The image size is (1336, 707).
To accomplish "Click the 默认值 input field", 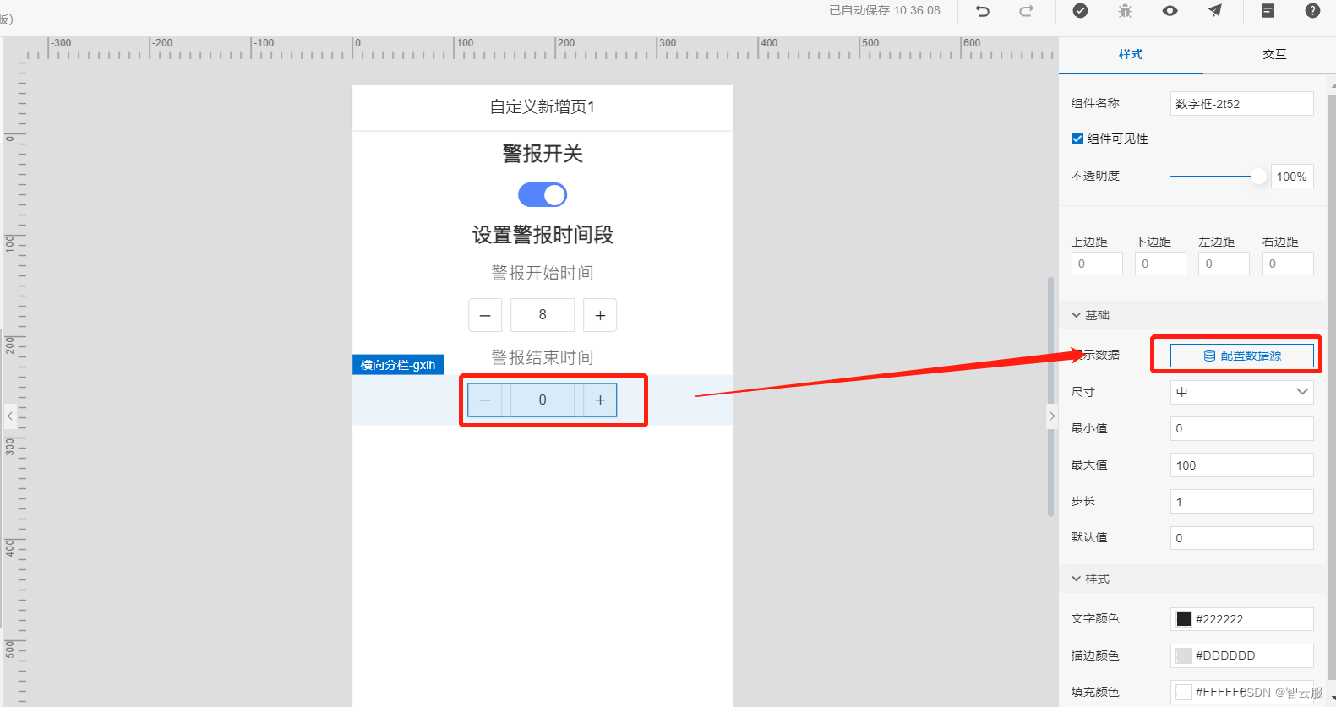I will pyautogui.click(x=1241, y=538).
